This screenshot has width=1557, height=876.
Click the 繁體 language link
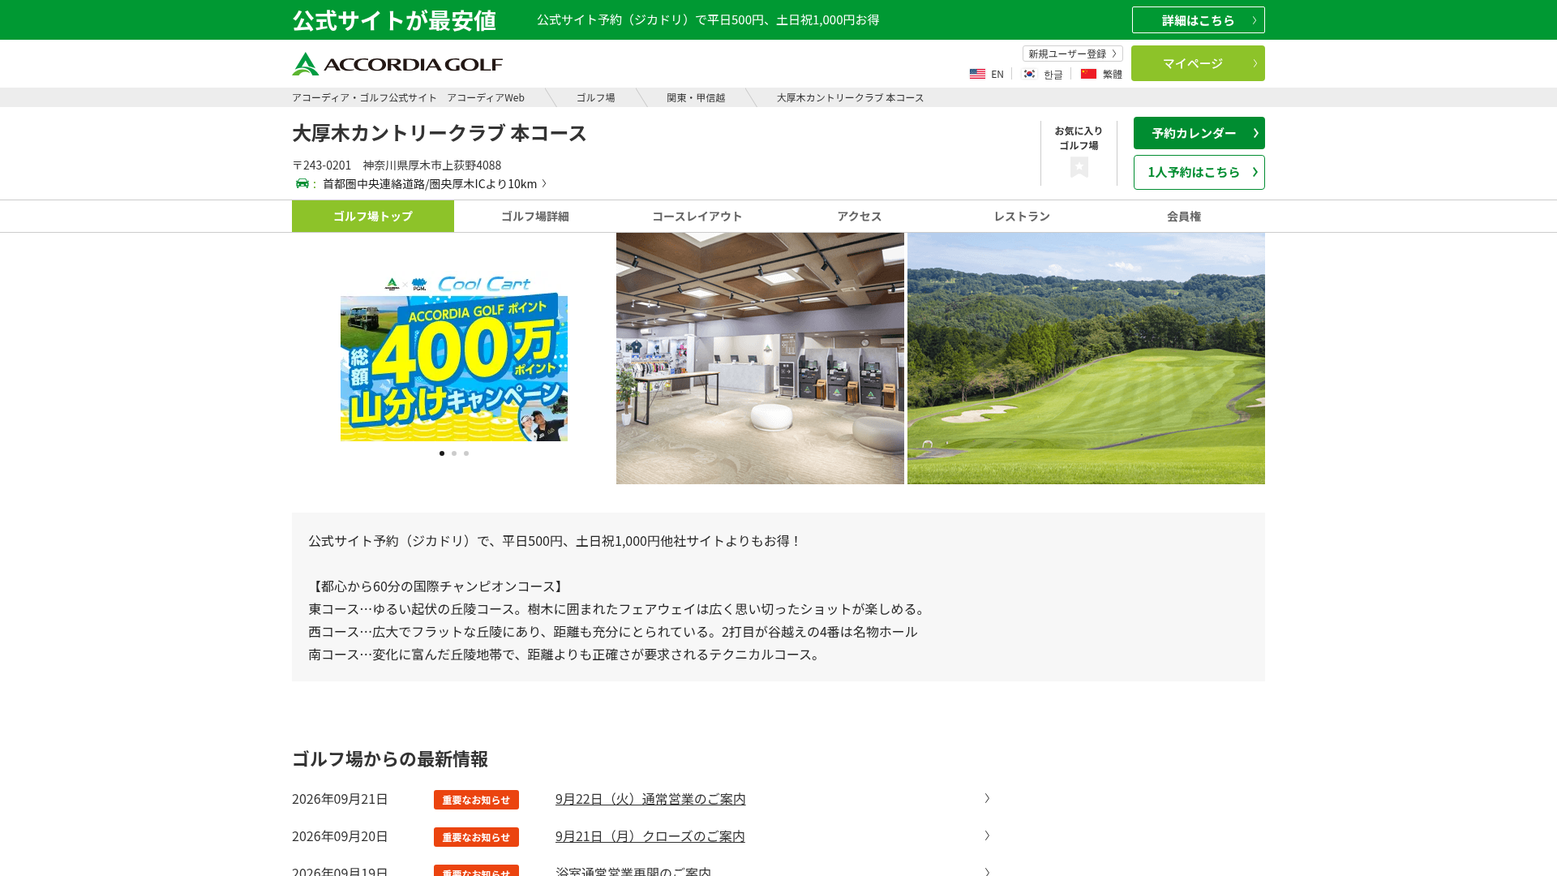1113,75
